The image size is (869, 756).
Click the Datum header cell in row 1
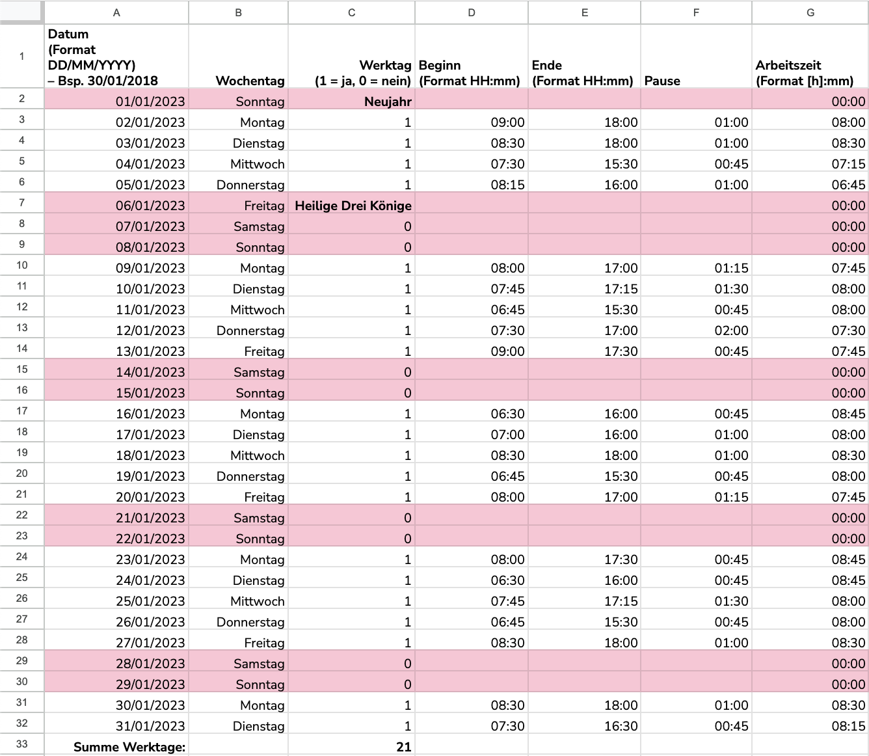click(x=116, y=57)
